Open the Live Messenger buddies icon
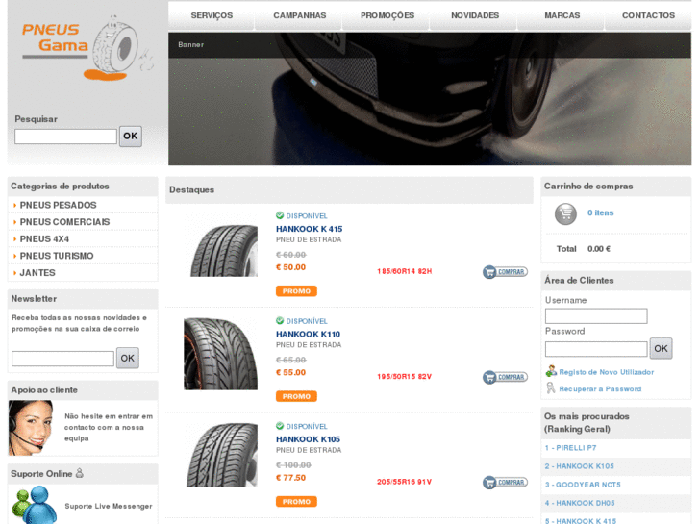Screen dimensions: 699x524 (x=35, y=505)
